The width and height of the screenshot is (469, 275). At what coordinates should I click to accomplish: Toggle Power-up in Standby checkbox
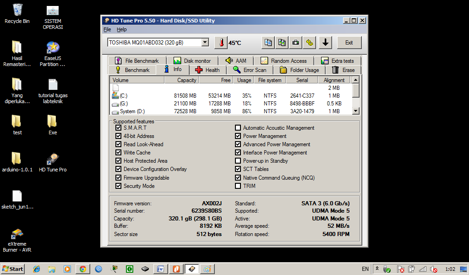tap(238, 161)
